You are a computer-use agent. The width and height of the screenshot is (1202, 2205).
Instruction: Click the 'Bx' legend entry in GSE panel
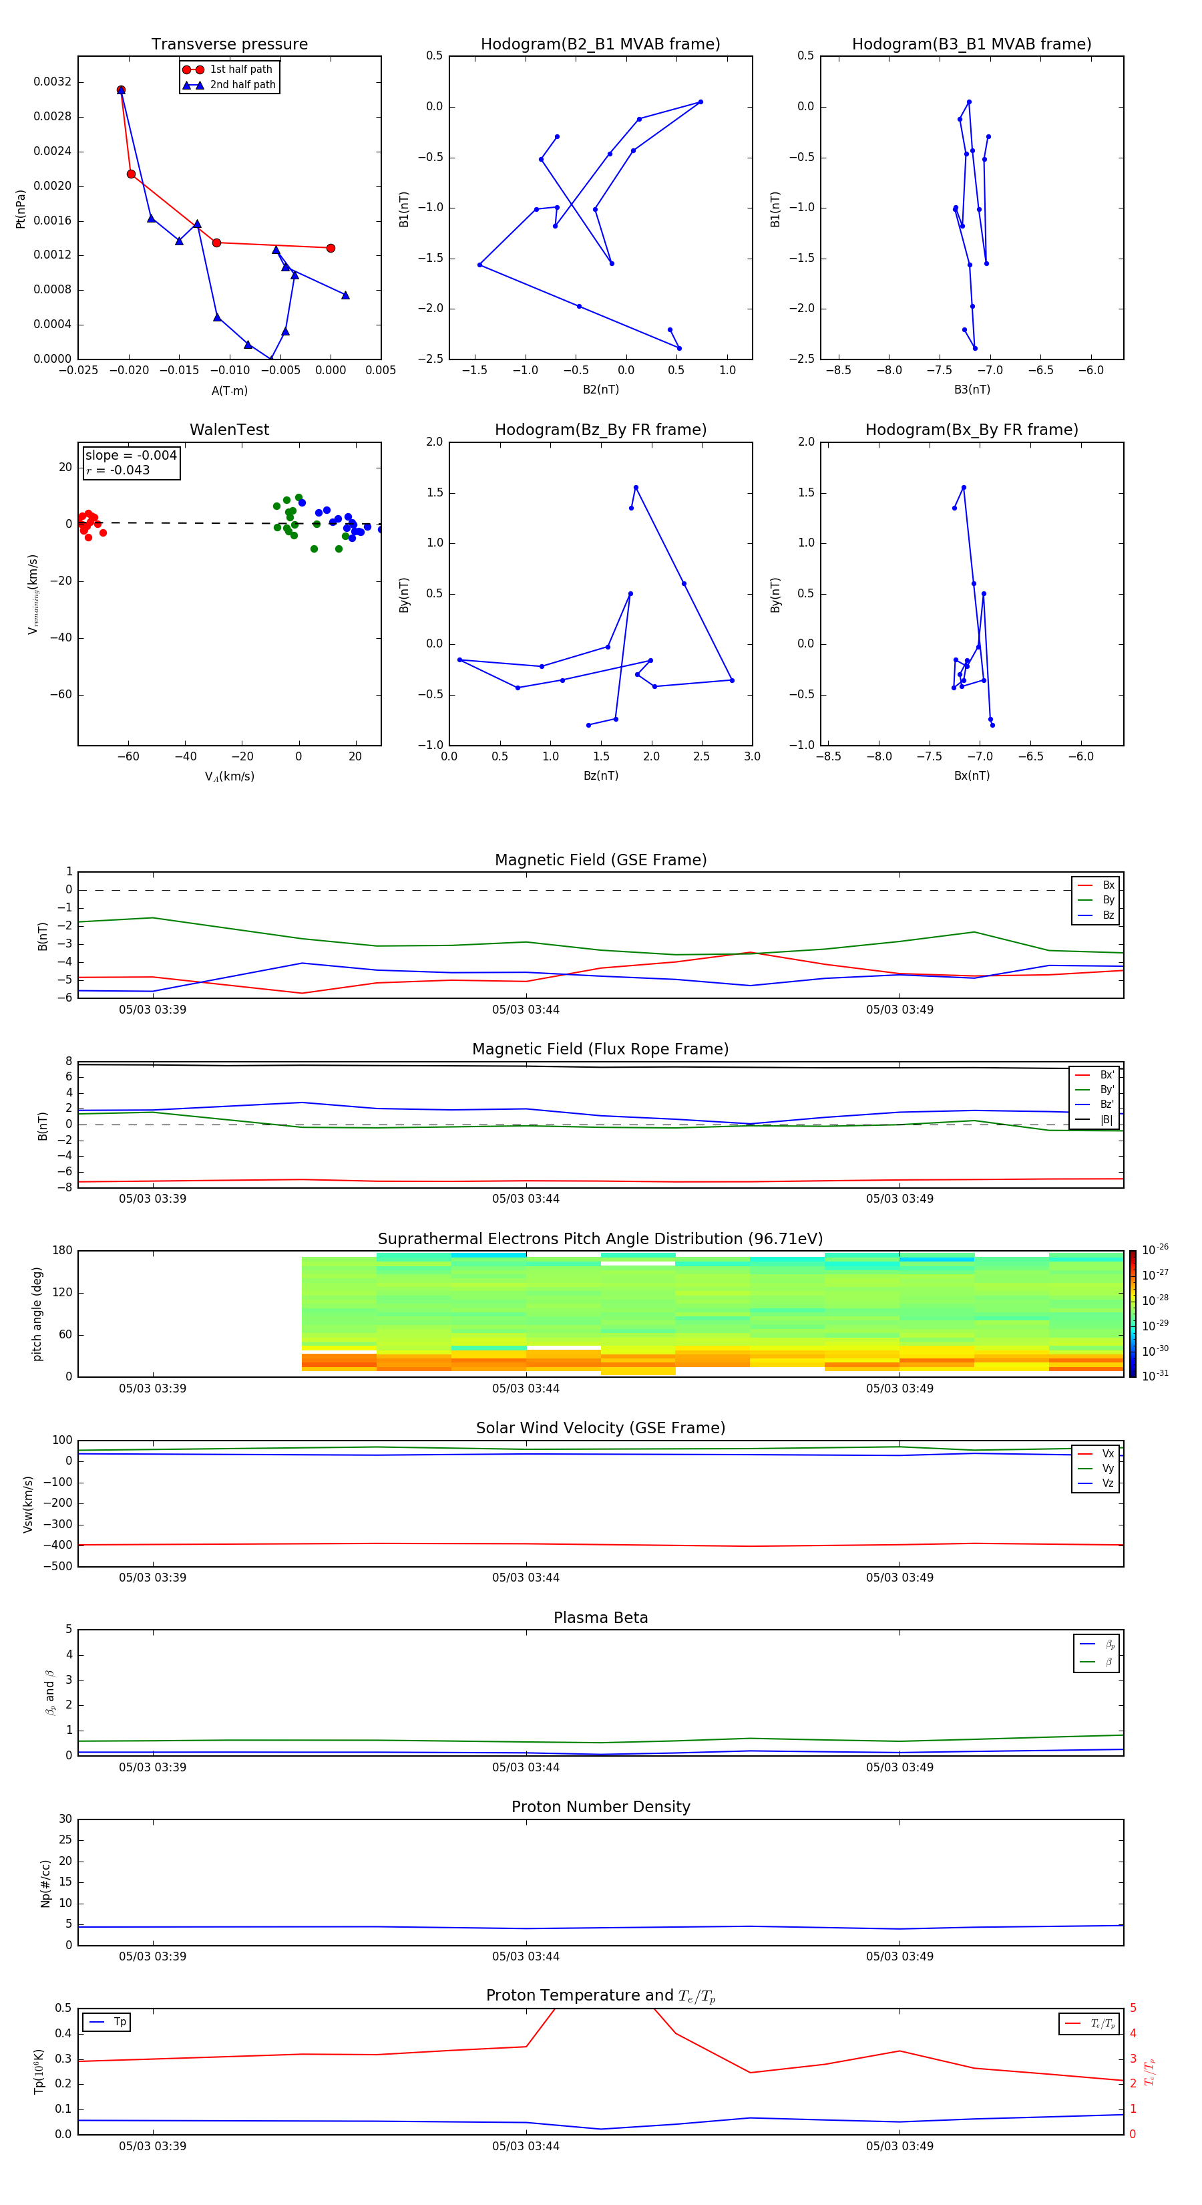pyautogui.click(x=1096, y=885)
